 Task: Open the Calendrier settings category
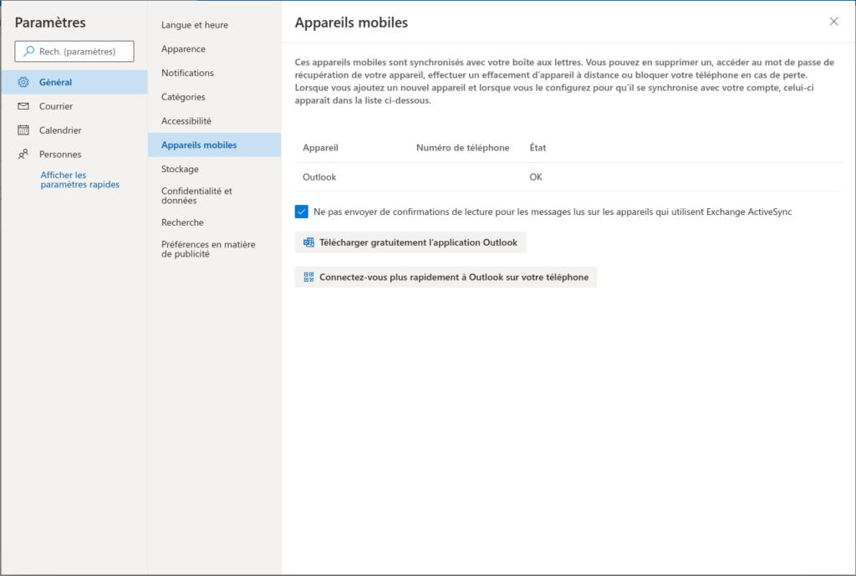[74, 130]
